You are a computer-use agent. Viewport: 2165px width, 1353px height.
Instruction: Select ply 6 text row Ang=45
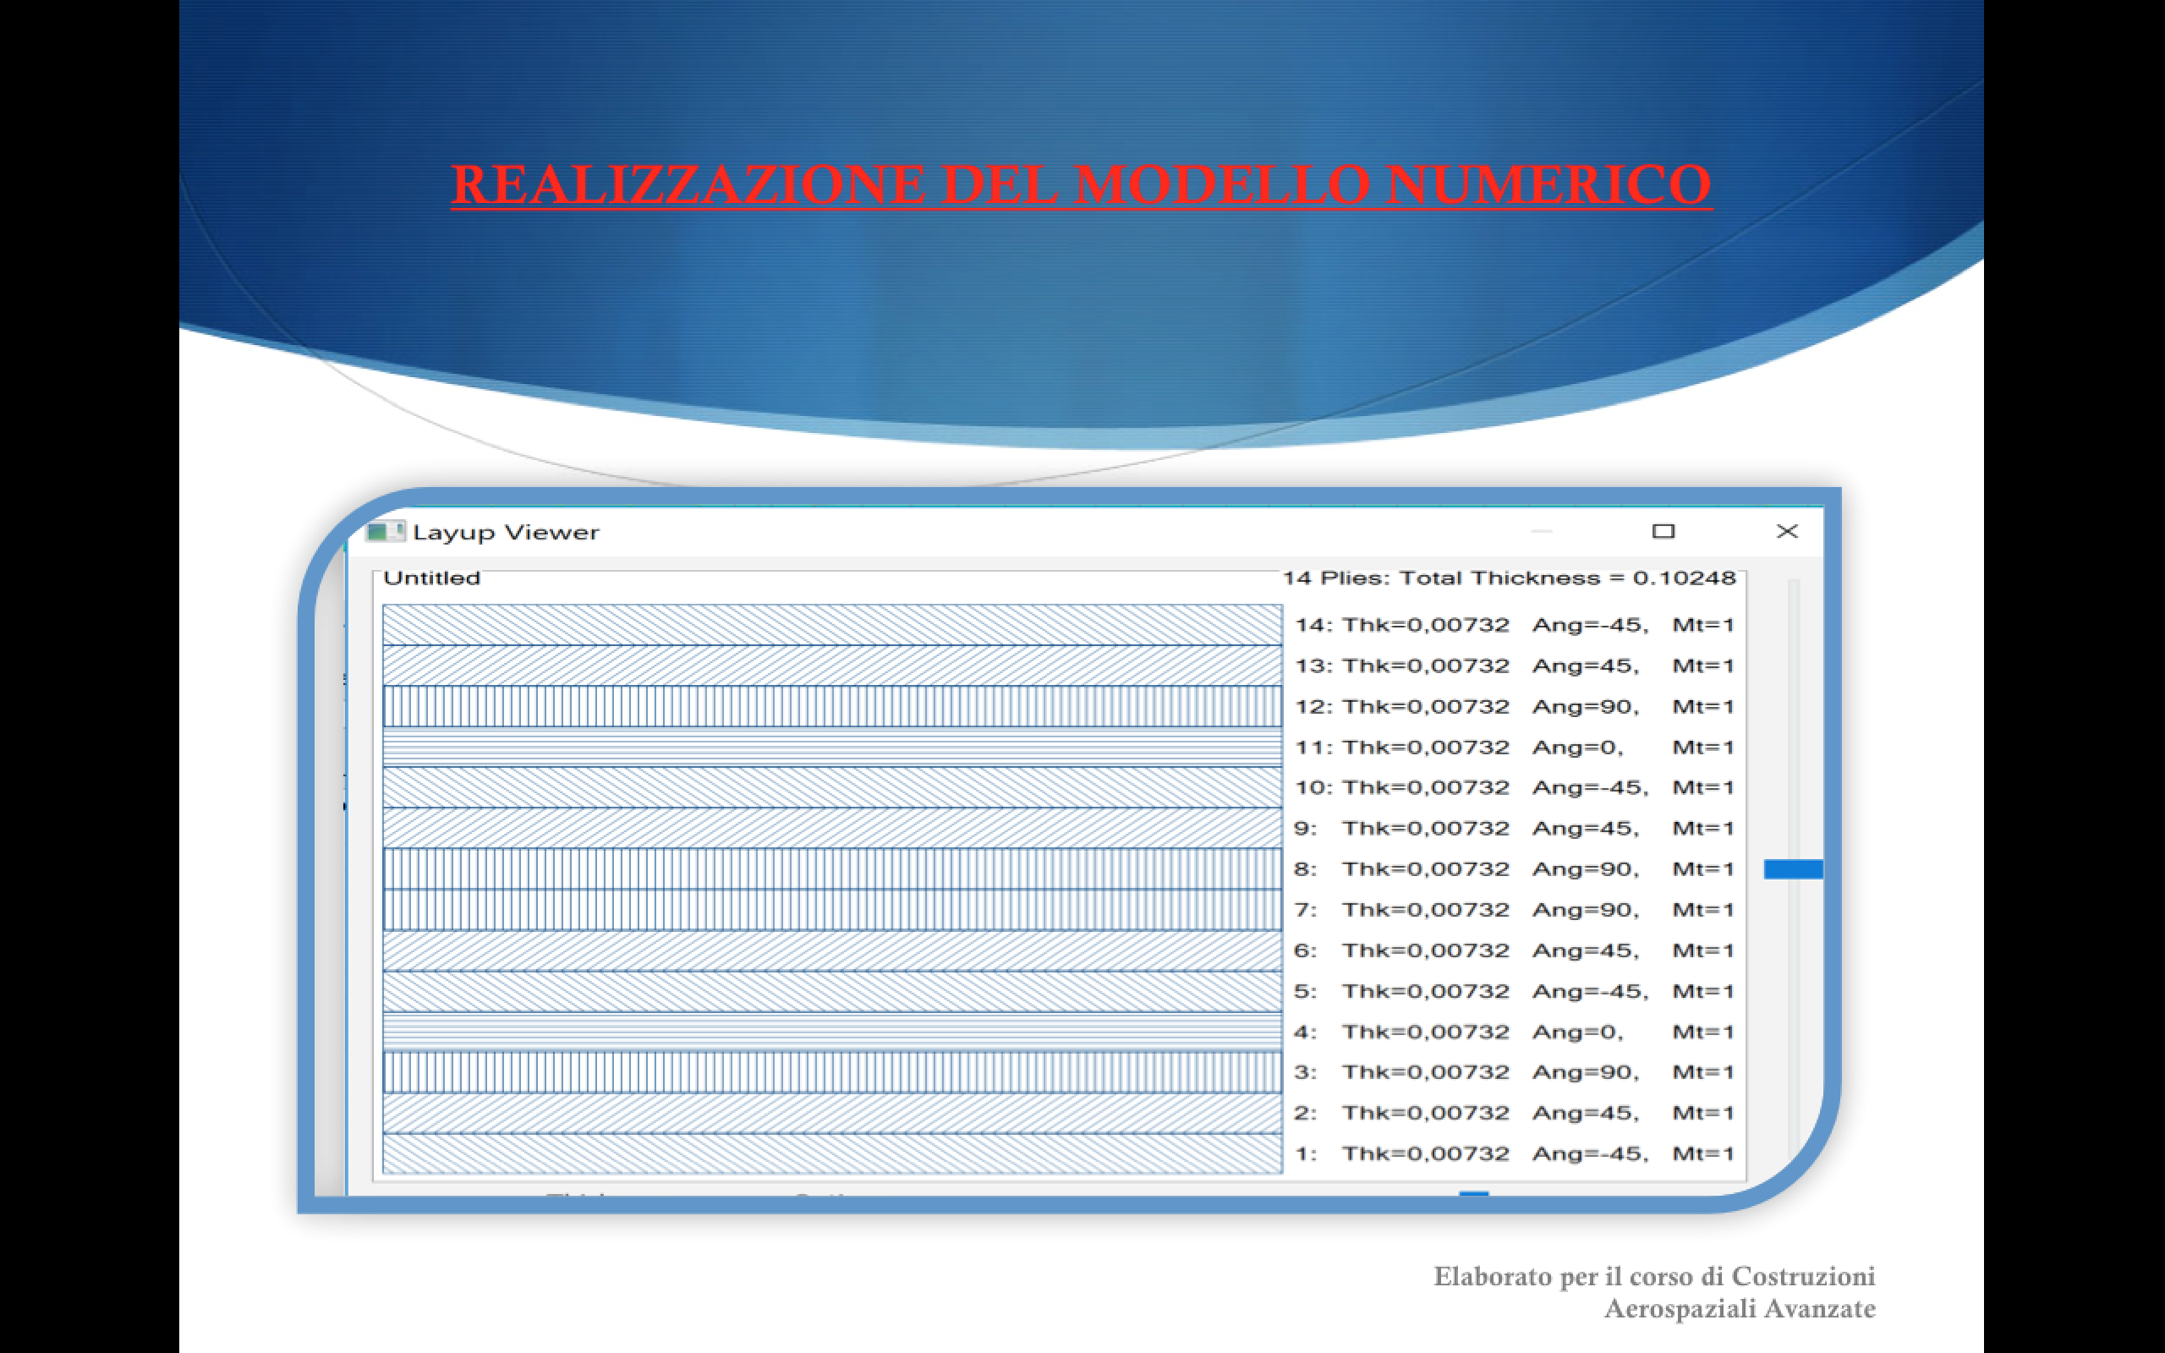1515,950
